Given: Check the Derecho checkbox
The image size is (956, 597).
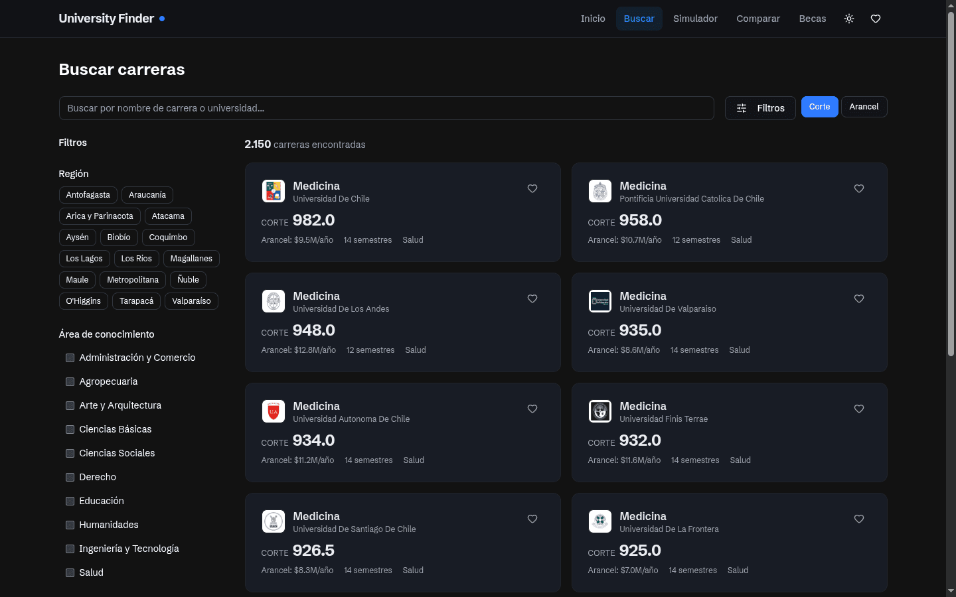Looking at the screenshot, I should [x=70, y=478].
